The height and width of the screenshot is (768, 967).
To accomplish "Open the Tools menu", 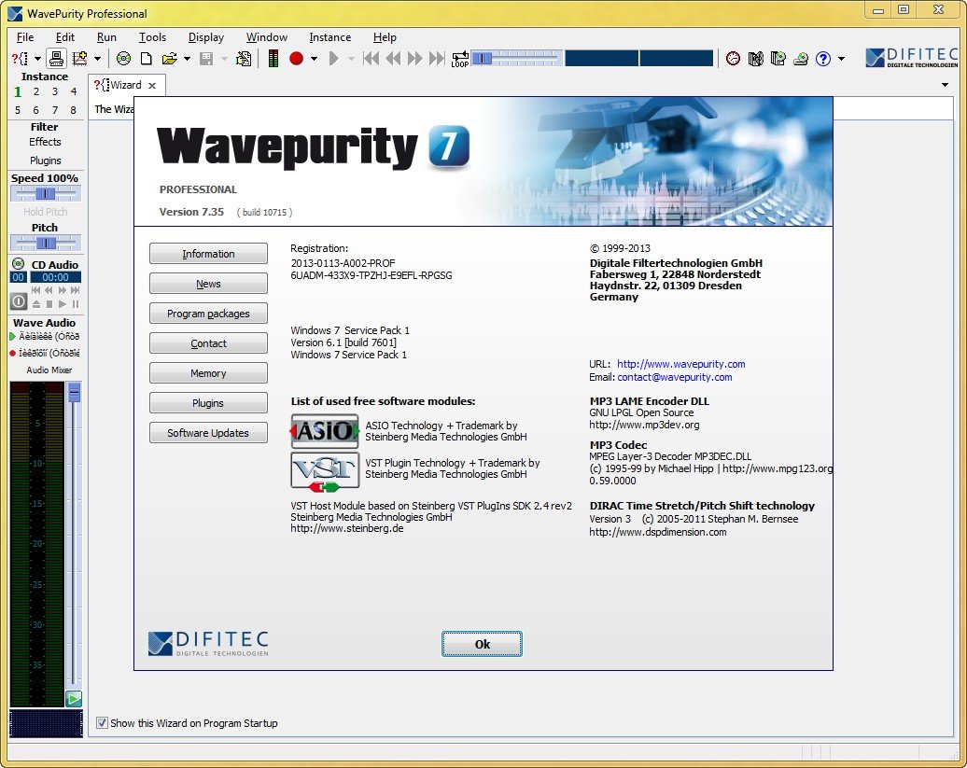I will click(x=152, y=37).
